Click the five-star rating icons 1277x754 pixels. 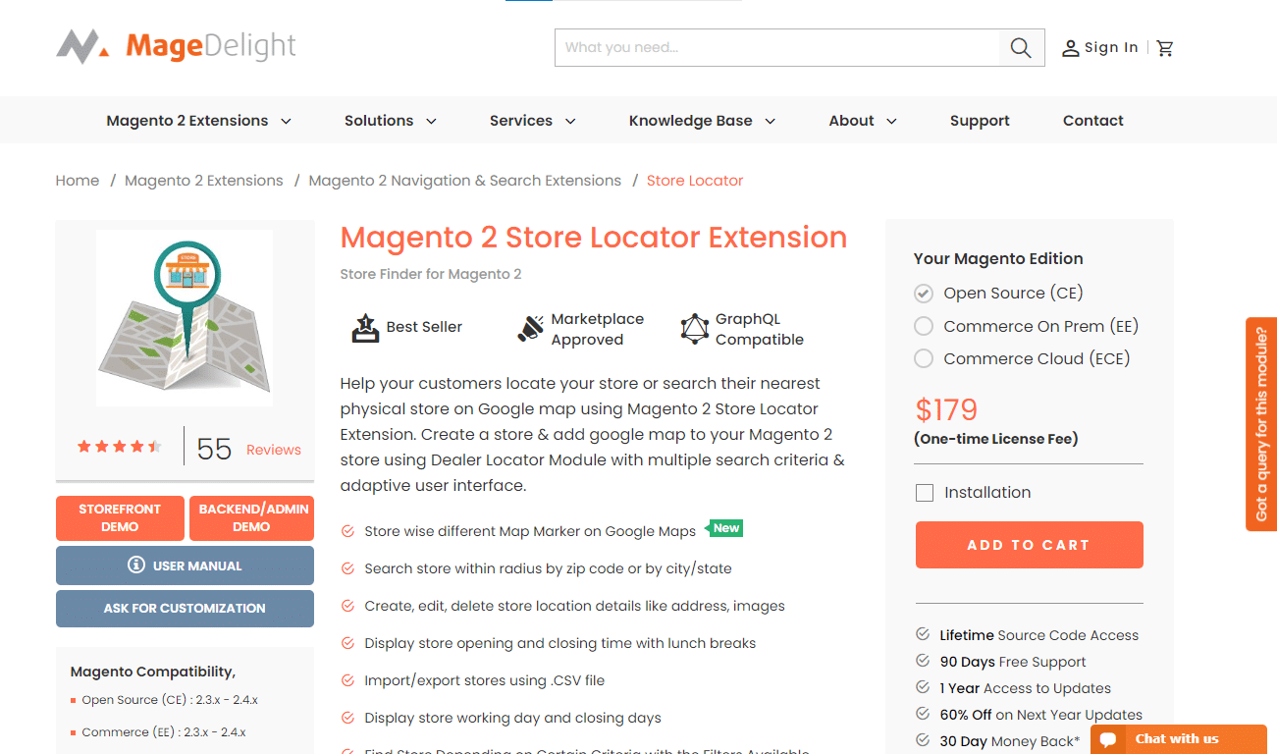click(x=120, y=447)
